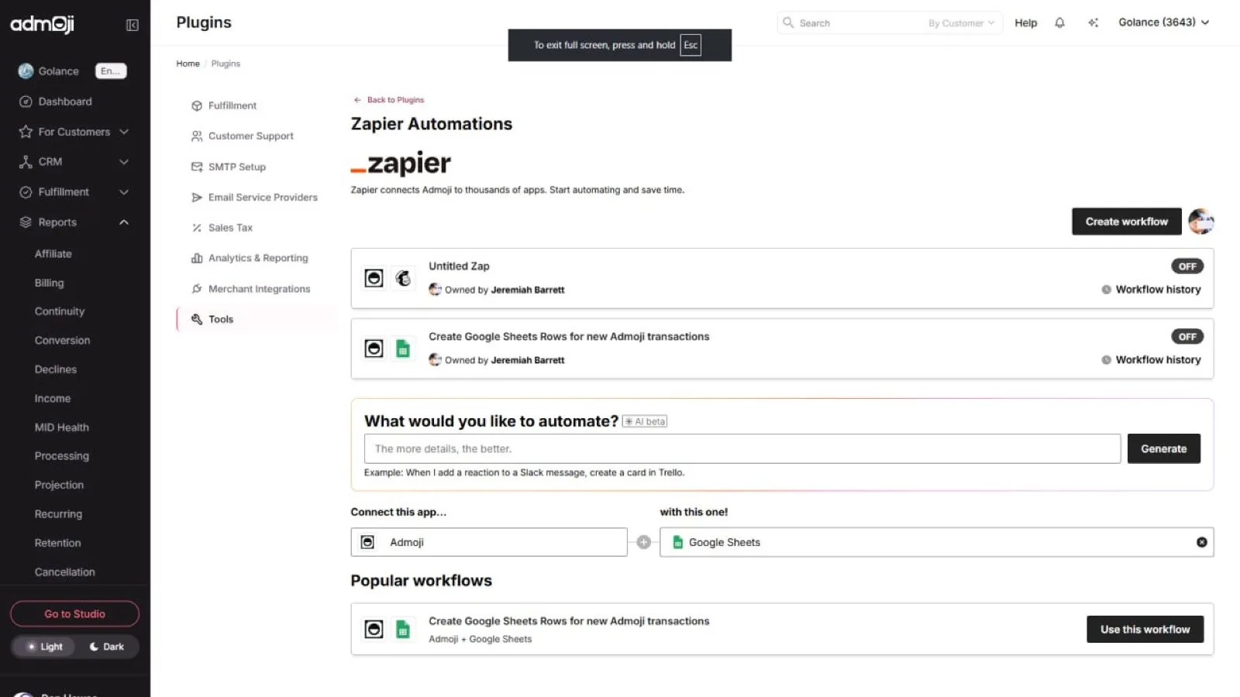The width and height of the screenshot is (1240, 697).
Task: Click the Admoji logo
Action: 42,24
